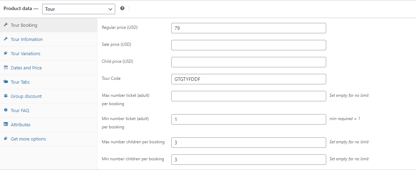Click into the Sale price (USD) field
Image resolution: width=416 pixels, height=170 pixels.
249,45
